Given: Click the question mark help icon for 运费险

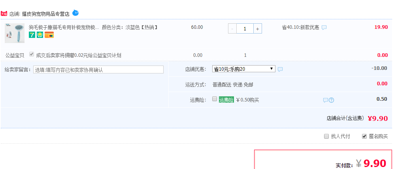Looking at the screenshot, I should 332,100.
